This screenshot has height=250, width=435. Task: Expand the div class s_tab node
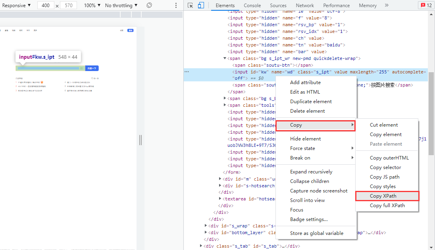[201, 246]
